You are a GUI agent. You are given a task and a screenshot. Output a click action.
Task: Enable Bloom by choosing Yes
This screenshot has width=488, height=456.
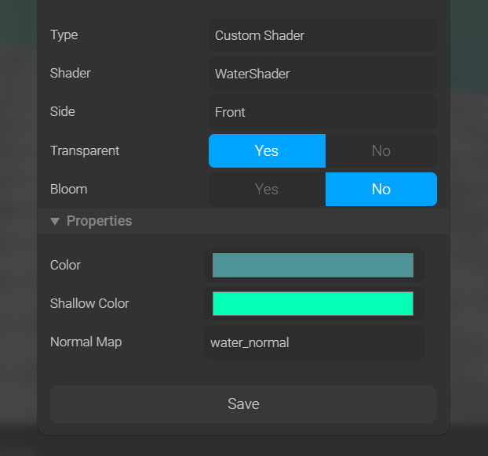(x=267, y=189)
